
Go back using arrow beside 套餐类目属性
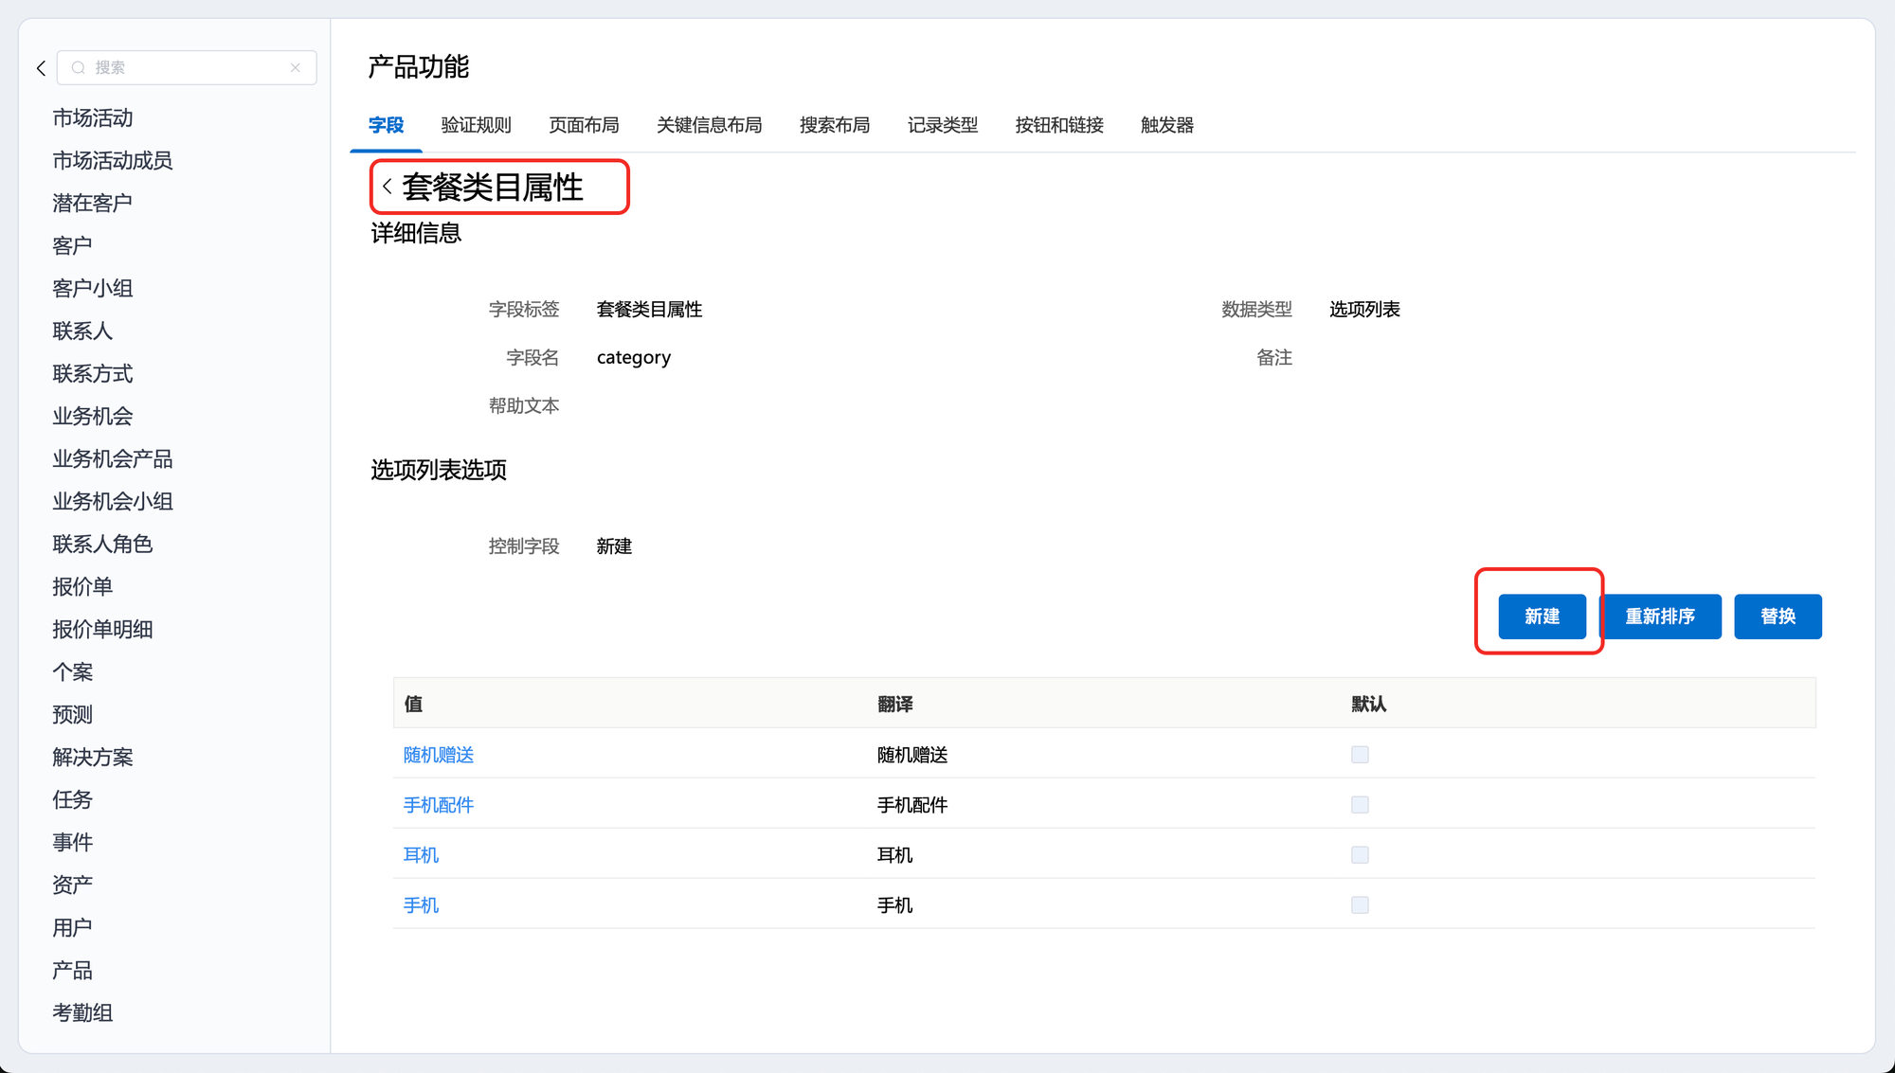[387, 187]
